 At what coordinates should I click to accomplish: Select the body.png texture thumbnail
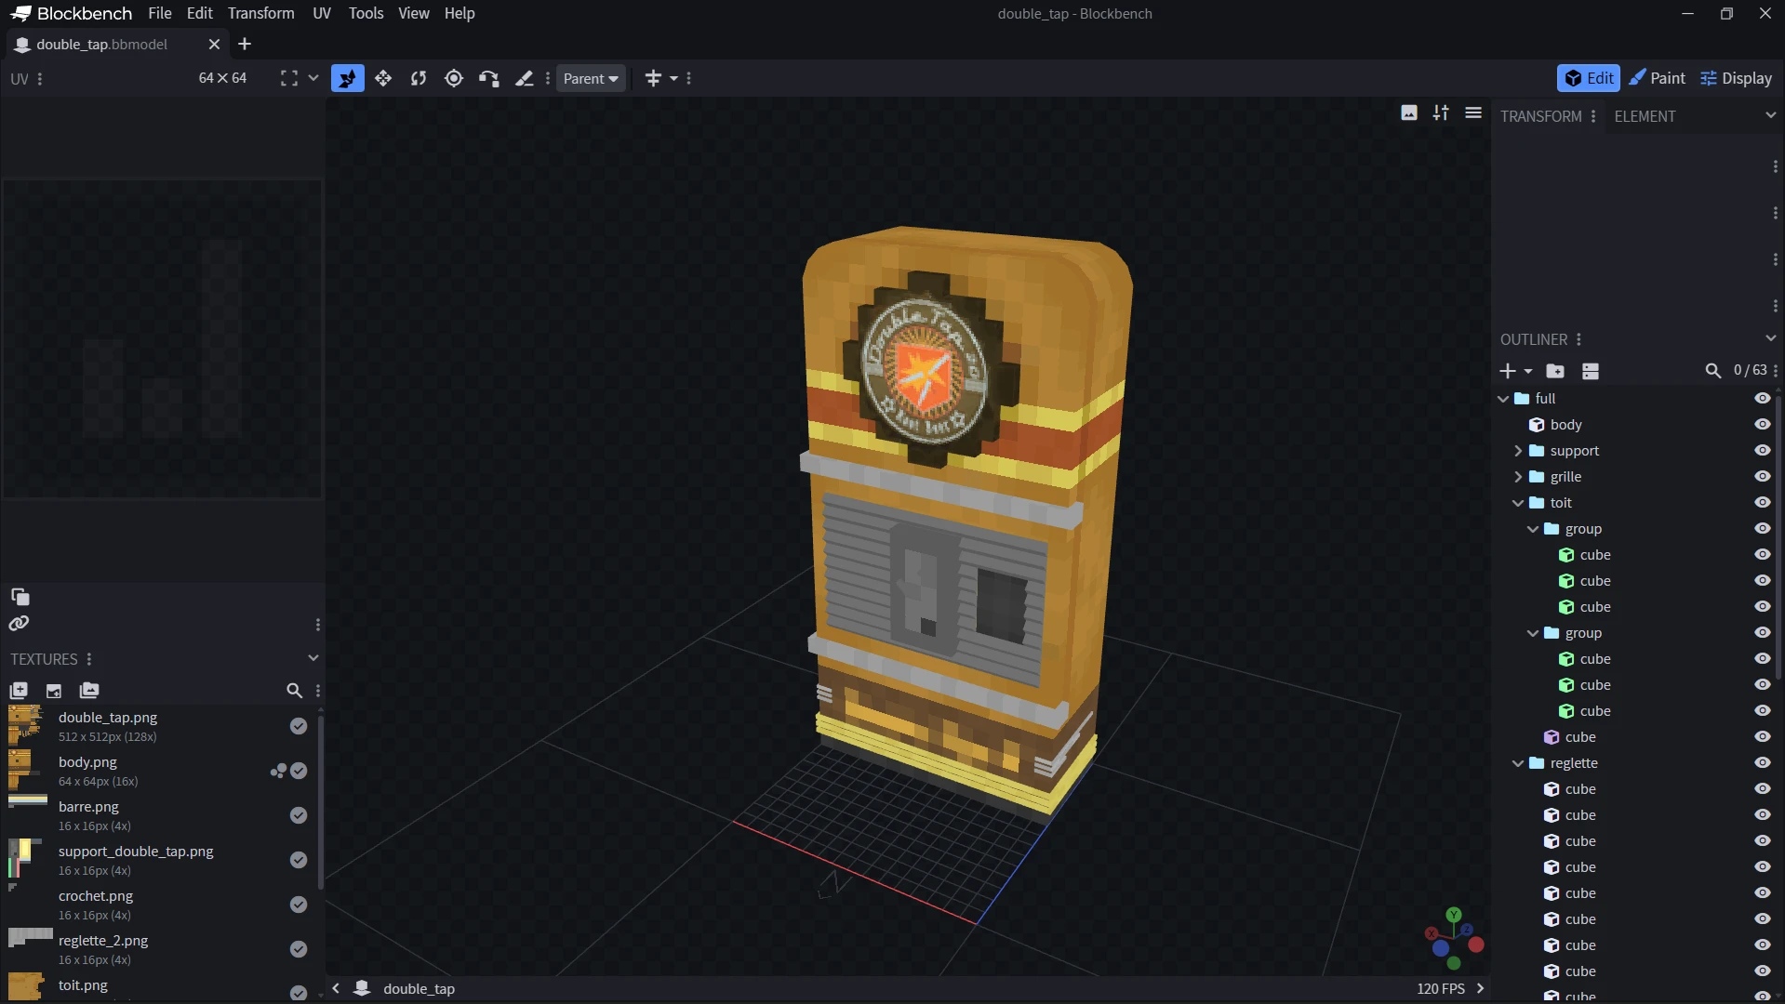coord(26,771)
